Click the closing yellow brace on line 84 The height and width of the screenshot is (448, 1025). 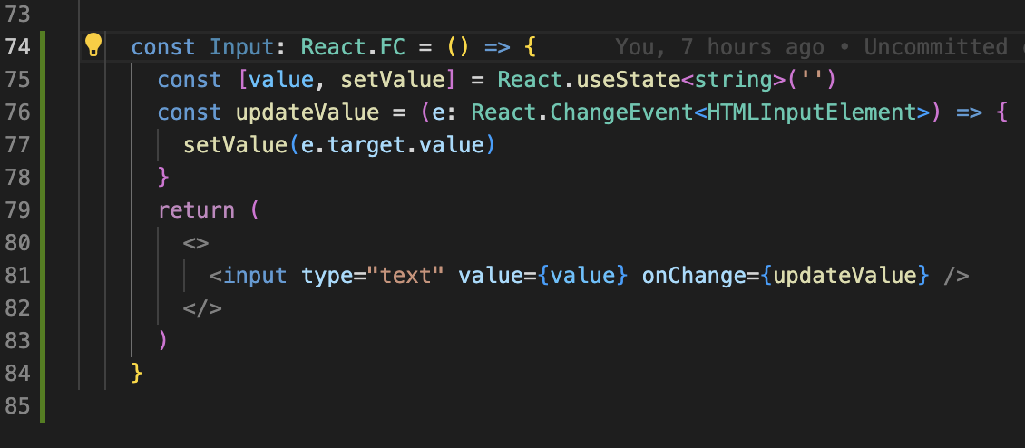coord(137,374)
